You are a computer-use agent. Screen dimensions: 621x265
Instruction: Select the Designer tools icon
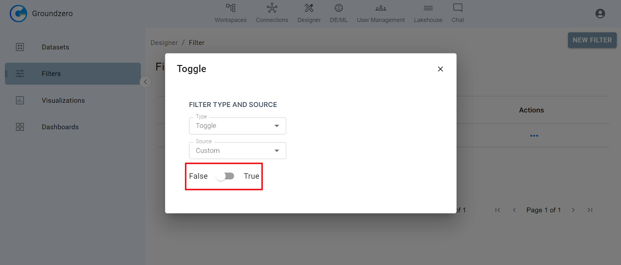pyautogui.click(x=309, y=8)
